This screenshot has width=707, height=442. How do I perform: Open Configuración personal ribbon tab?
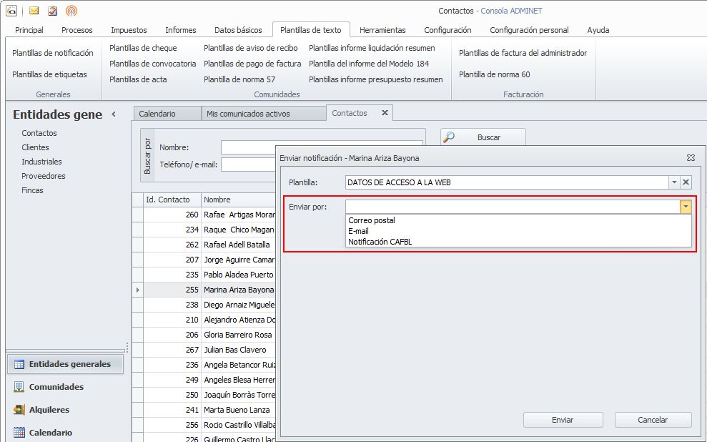pos(529,30)
